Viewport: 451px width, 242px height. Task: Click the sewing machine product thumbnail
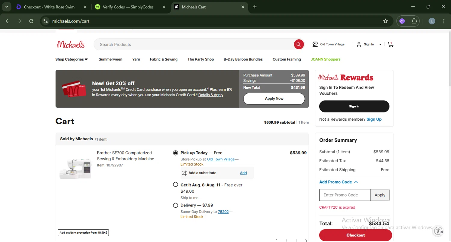point(75,169)
